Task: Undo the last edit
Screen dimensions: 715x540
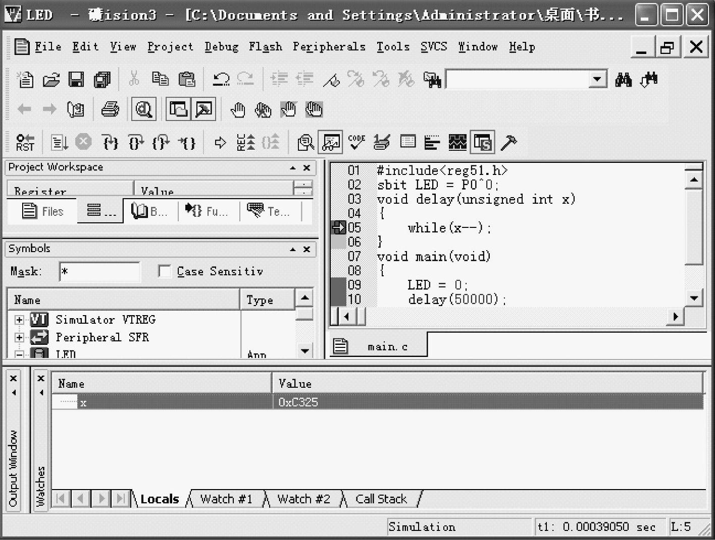Action: 221,79
